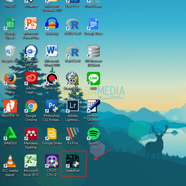This screenshot has height=186, width=186.
Task: Click the Photoshop CS3 Portable icon
Action: [x=52, y=106]
